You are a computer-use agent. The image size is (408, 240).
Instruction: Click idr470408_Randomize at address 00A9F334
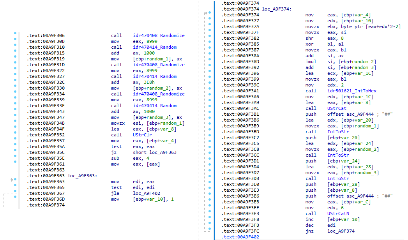pyautogui.click(x=159, y=94)
